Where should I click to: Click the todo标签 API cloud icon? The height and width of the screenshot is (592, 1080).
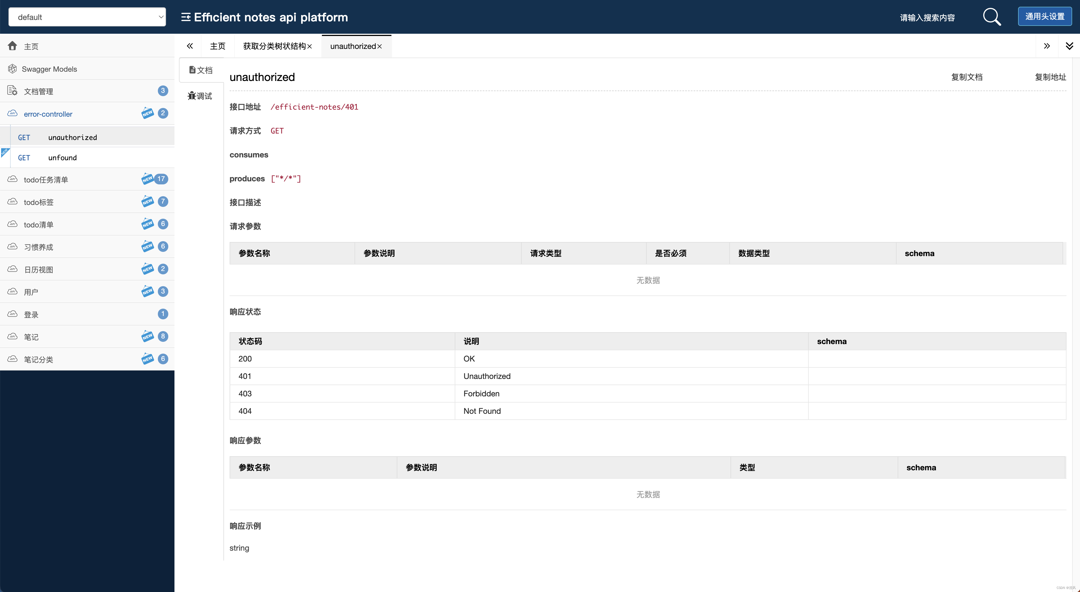[x=13, y=202]
